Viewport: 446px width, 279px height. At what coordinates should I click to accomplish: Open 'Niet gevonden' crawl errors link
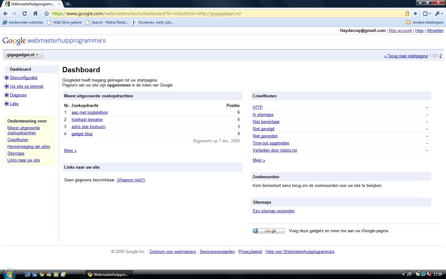point(265,136)
